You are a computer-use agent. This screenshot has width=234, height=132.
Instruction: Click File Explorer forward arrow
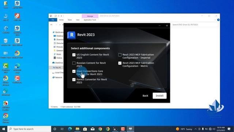point(56,25)
